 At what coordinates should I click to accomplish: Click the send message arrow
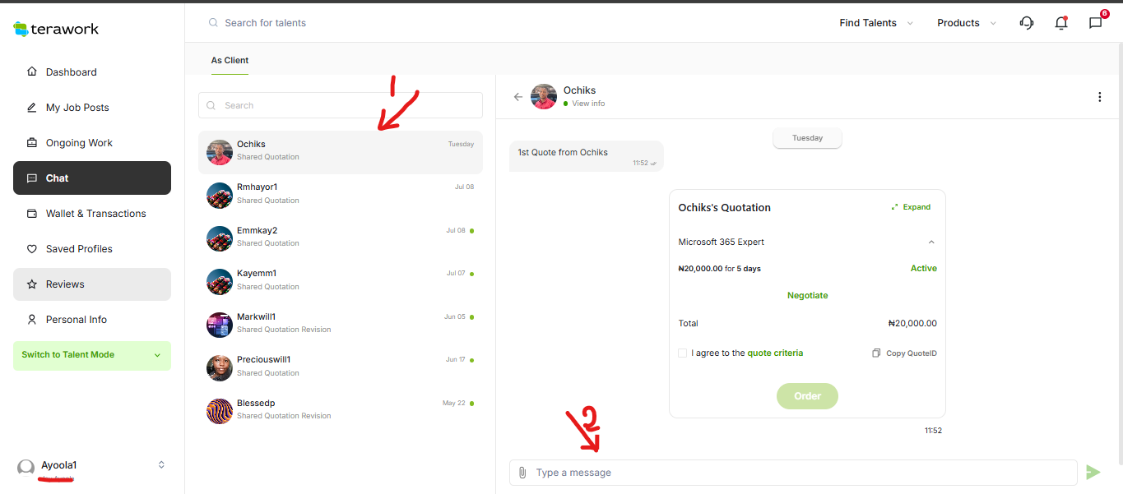pos(1093,472)
